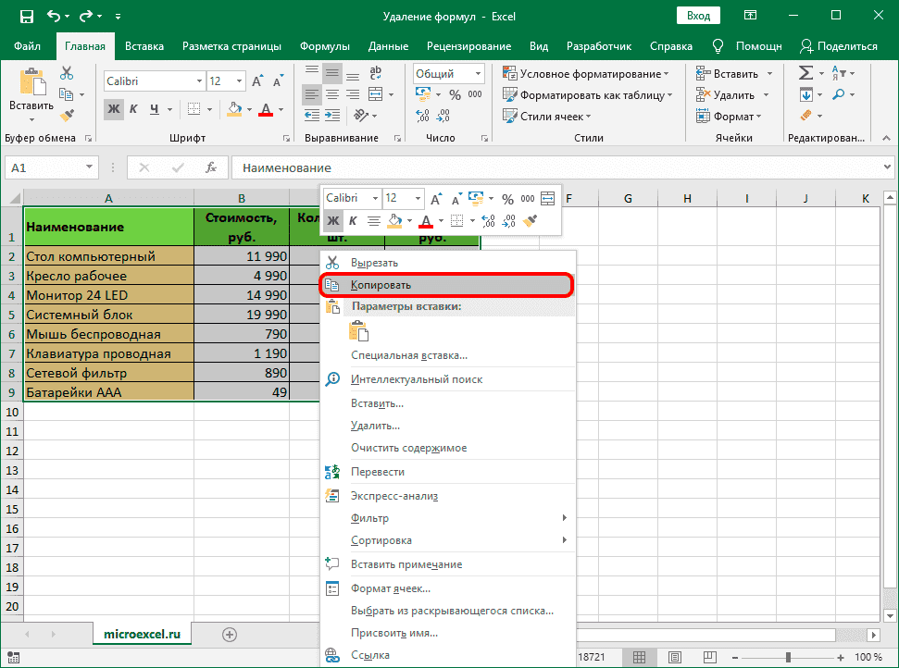Click merge cells icon in mini toolbar
Viewport: 899px width, 668px height.
[x=547, y=198]
